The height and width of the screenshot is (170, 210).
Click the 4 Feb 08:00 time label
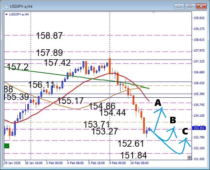(75, 163)
